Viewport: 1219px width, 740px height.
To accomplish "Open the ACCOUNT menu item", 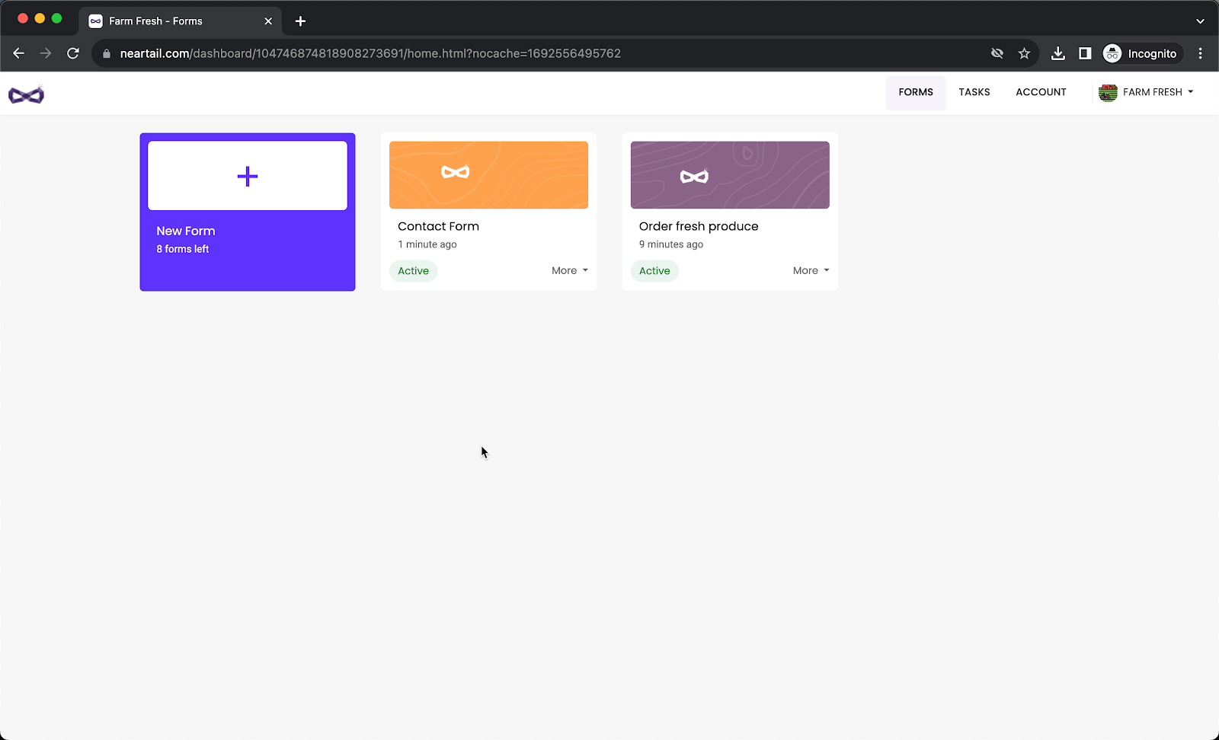I will click(x=1041, y=92).
